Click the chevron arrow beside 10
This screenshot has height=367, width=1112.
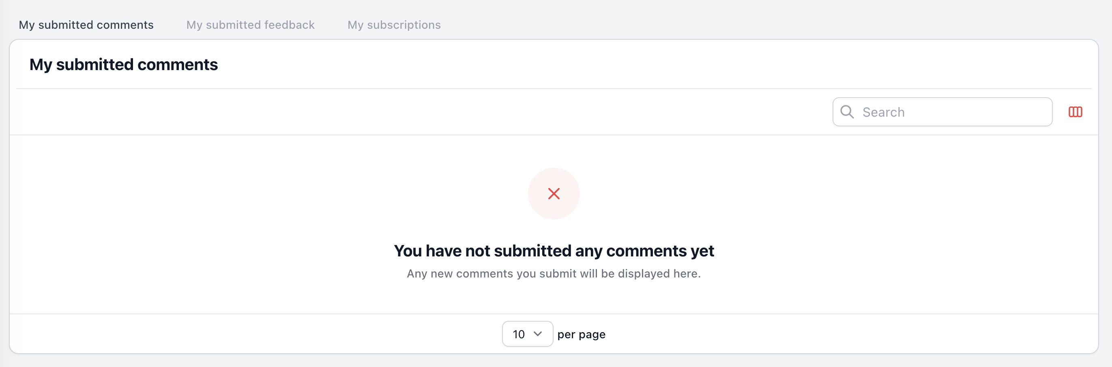coord(537,334)
